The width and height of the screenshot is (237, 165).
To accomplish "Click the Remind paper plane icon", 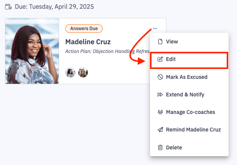I will (160, 130).
